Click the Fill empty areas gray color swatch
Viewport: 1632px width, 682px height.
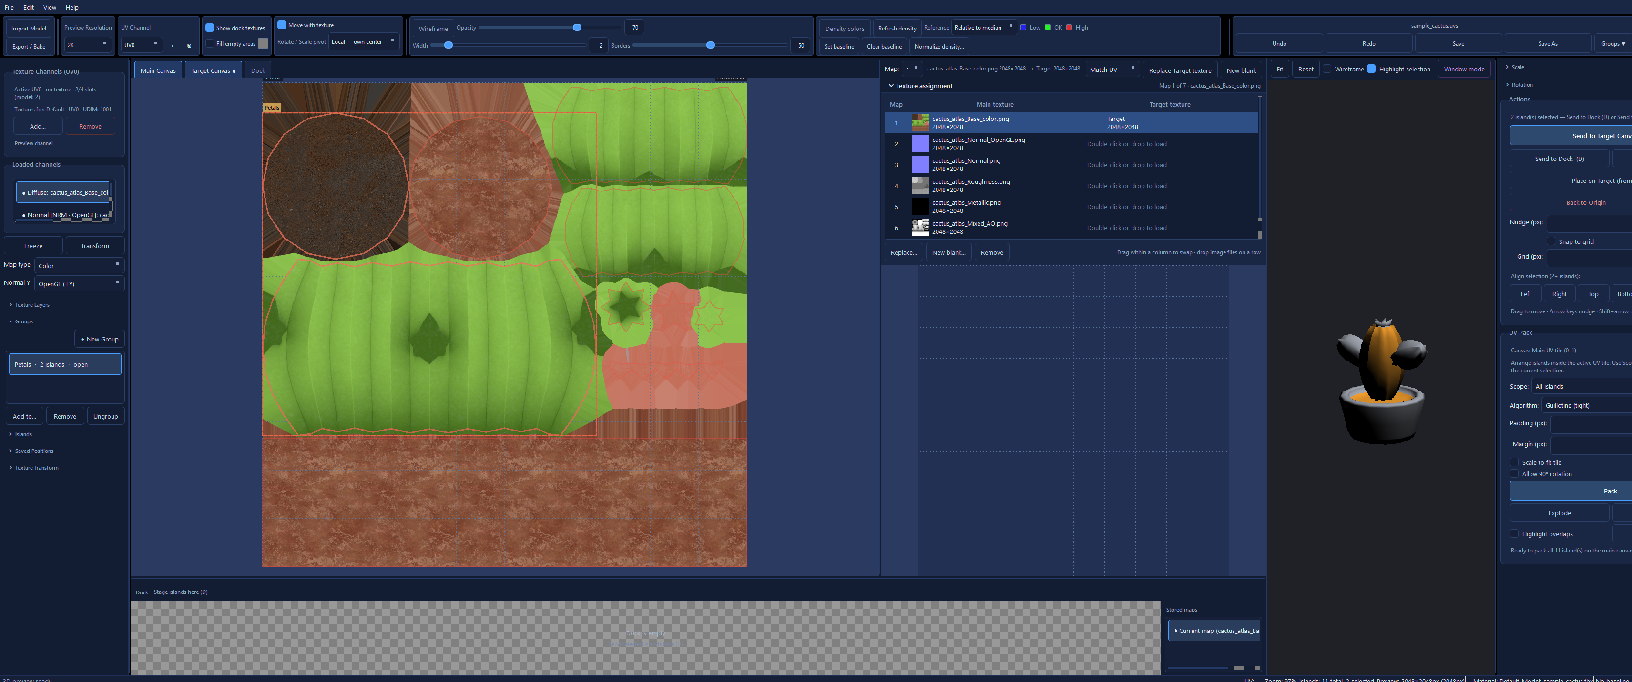coord(263,43)
